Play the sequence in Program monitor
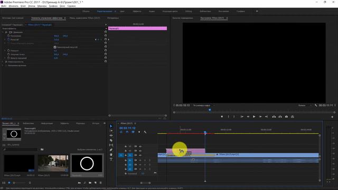The height and width of the screenshot is (190, 338). click(254, 117)
